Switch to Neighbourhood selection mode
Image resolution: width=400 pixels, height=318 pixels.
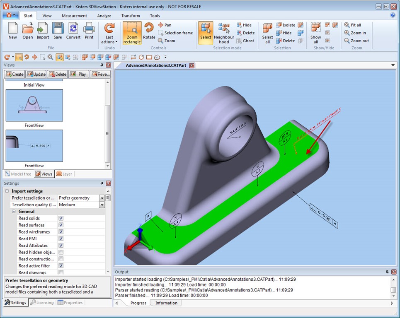coord(224,33)
